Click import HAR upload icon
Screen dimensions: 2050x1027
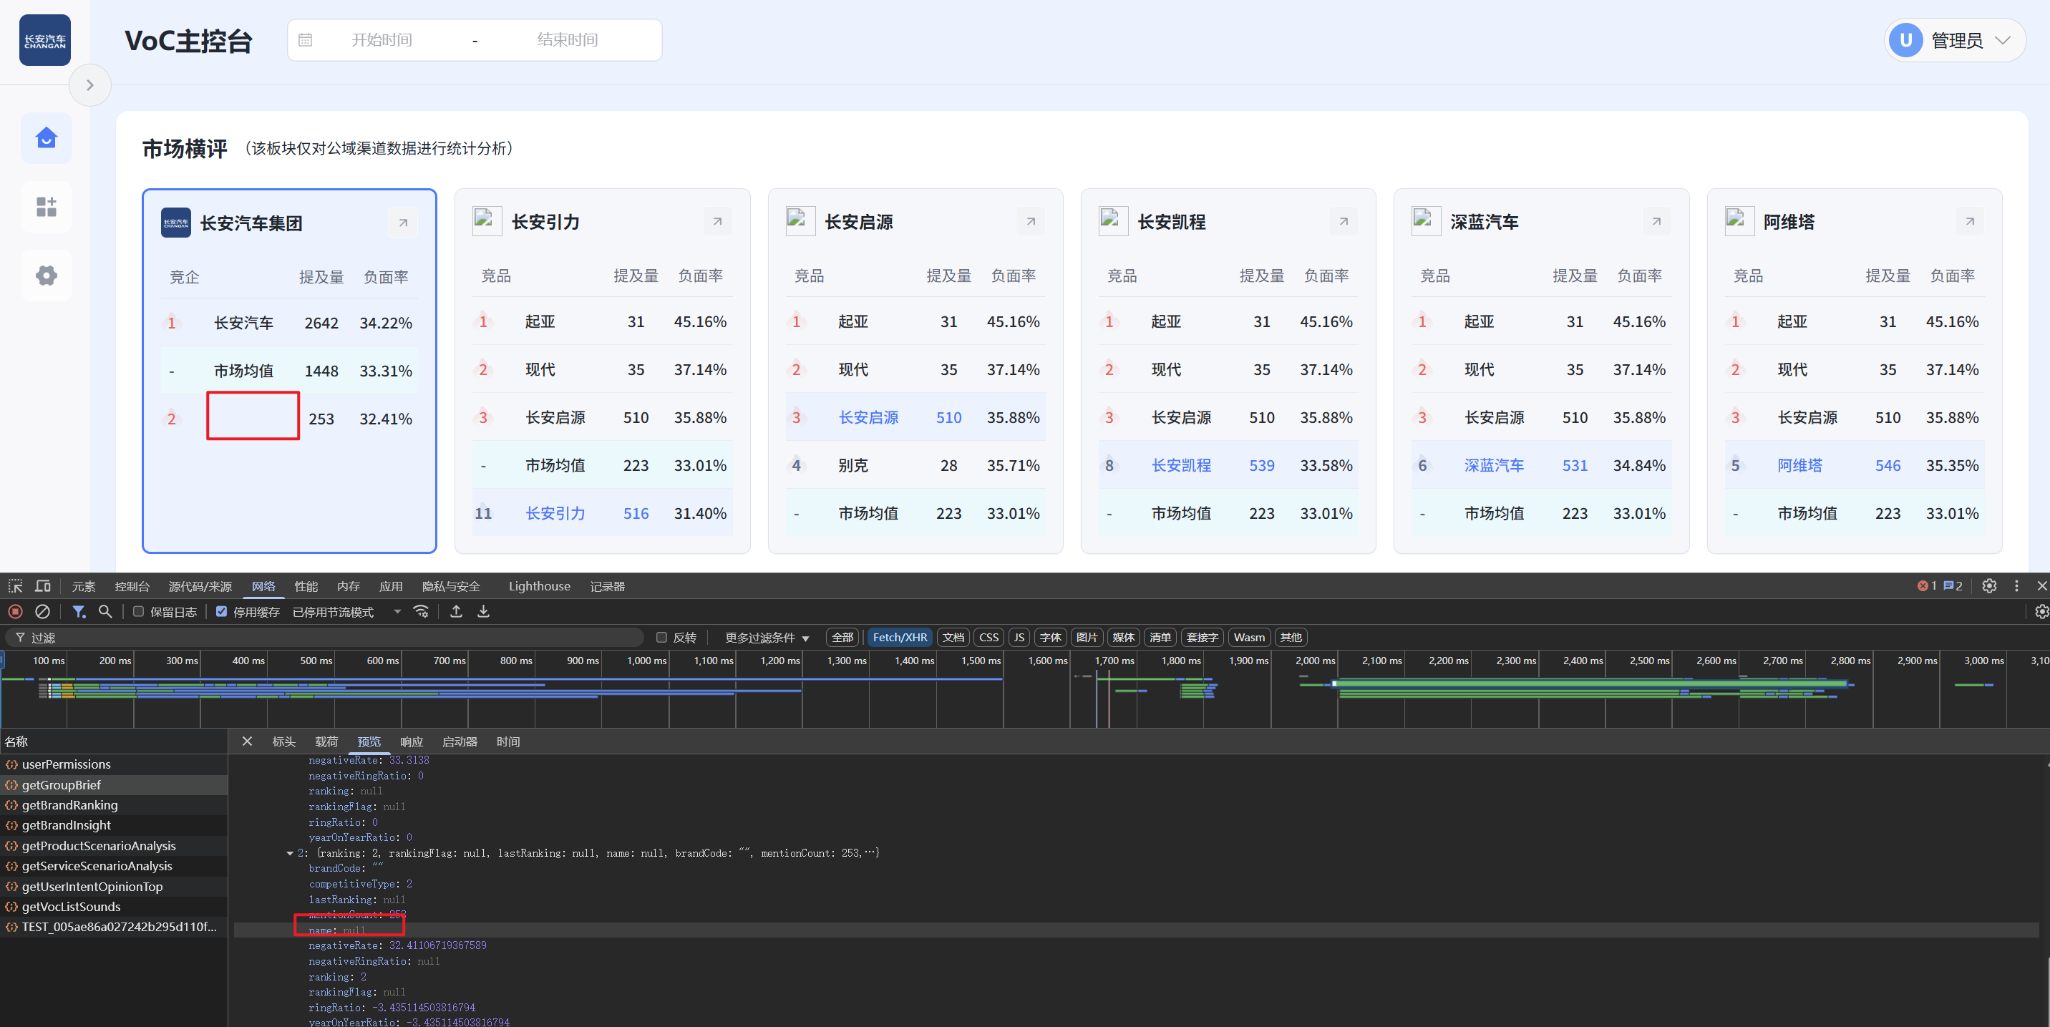click(456, 612)
